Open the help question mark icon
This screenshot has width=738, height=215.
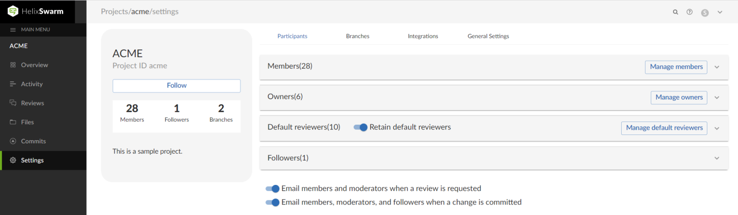[690, 12]
